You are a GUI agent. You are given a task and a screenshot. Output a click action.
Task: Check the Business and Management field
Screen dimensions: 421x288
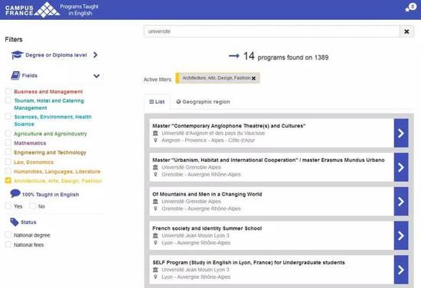click(8, 92)
